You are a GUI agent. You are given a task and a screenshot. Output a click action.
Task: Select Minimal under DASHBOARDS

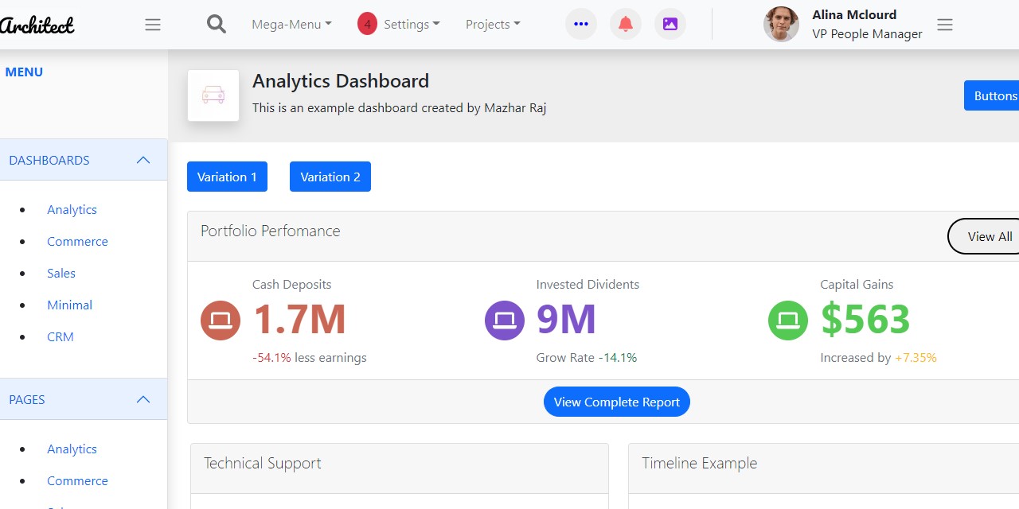point(69,305)
